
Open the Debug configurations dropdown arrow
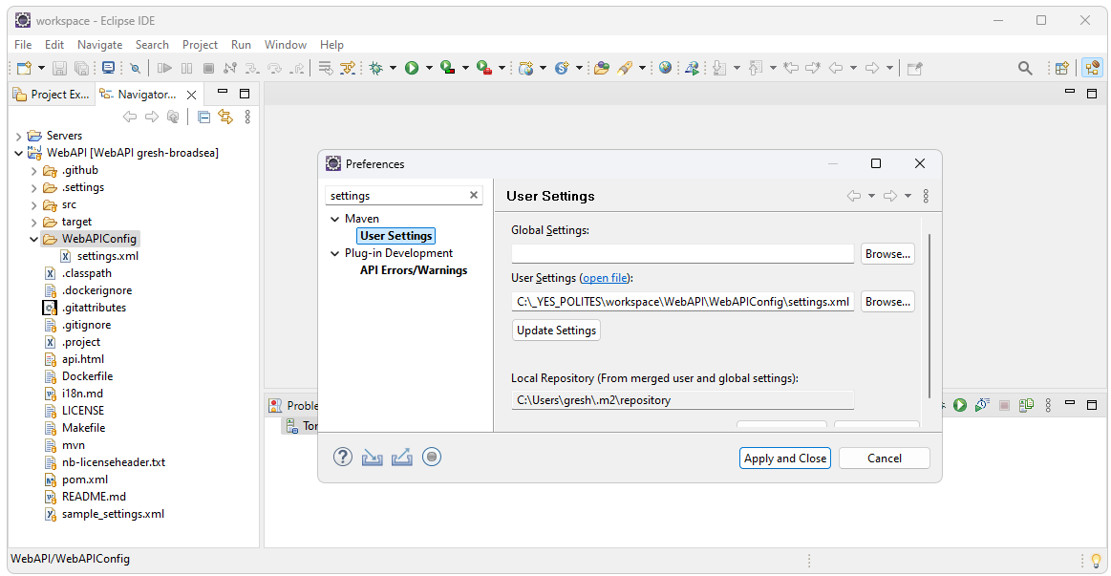tap(393, 68)
